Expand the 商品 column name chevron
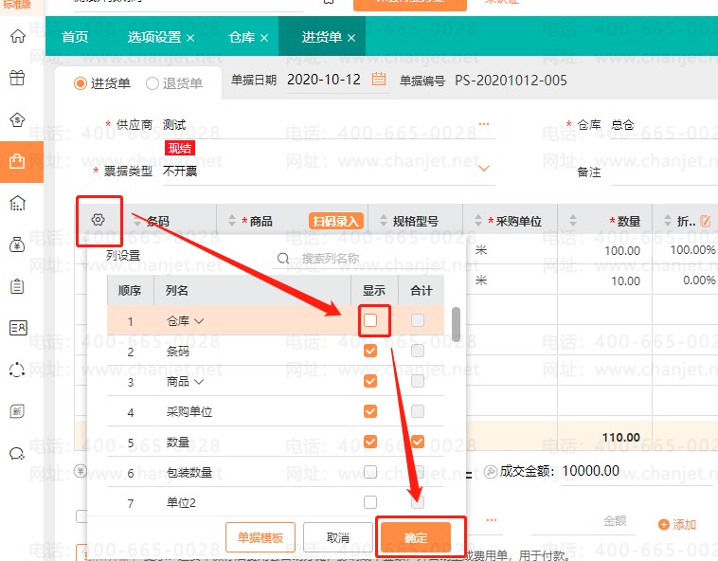 tap(199, 382)
